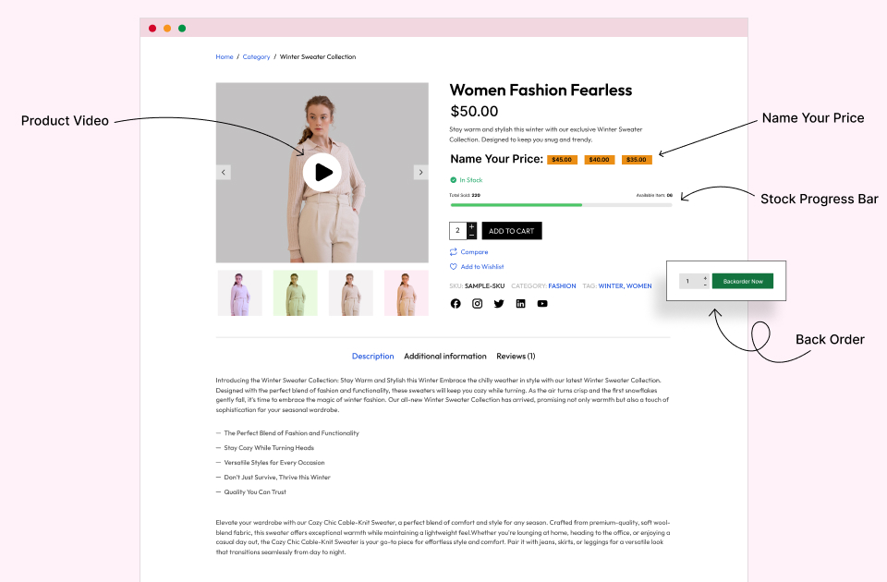This screenshot has width=887, height=582.
Task: Open the YouTube social icon
Action: coord(542,304)
